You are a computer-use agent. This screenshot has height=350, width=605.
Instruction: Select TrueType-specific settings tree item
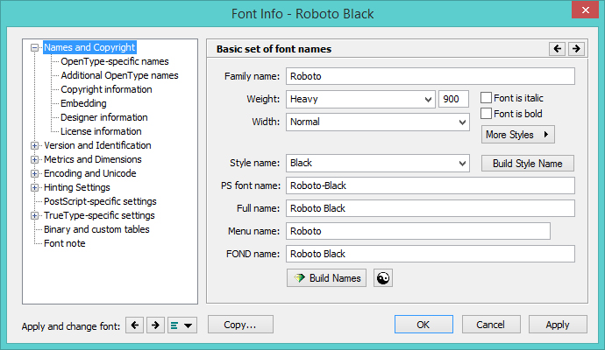pos(99,215)
